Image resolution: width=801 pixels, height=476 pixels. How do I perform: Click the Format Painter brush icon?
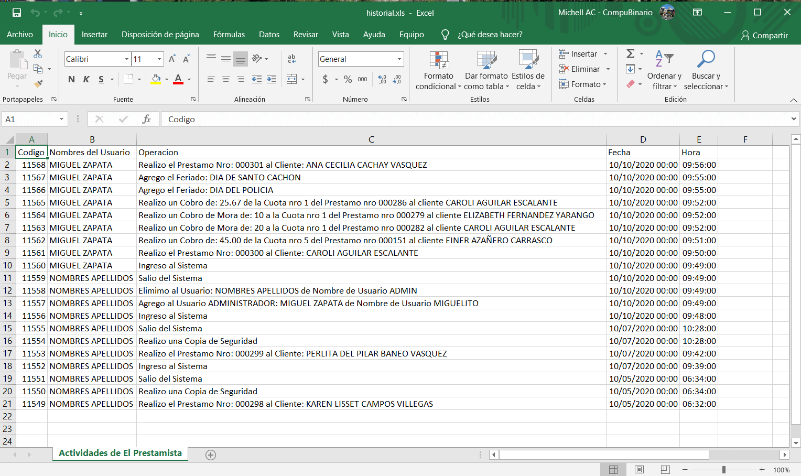(38, 83)
